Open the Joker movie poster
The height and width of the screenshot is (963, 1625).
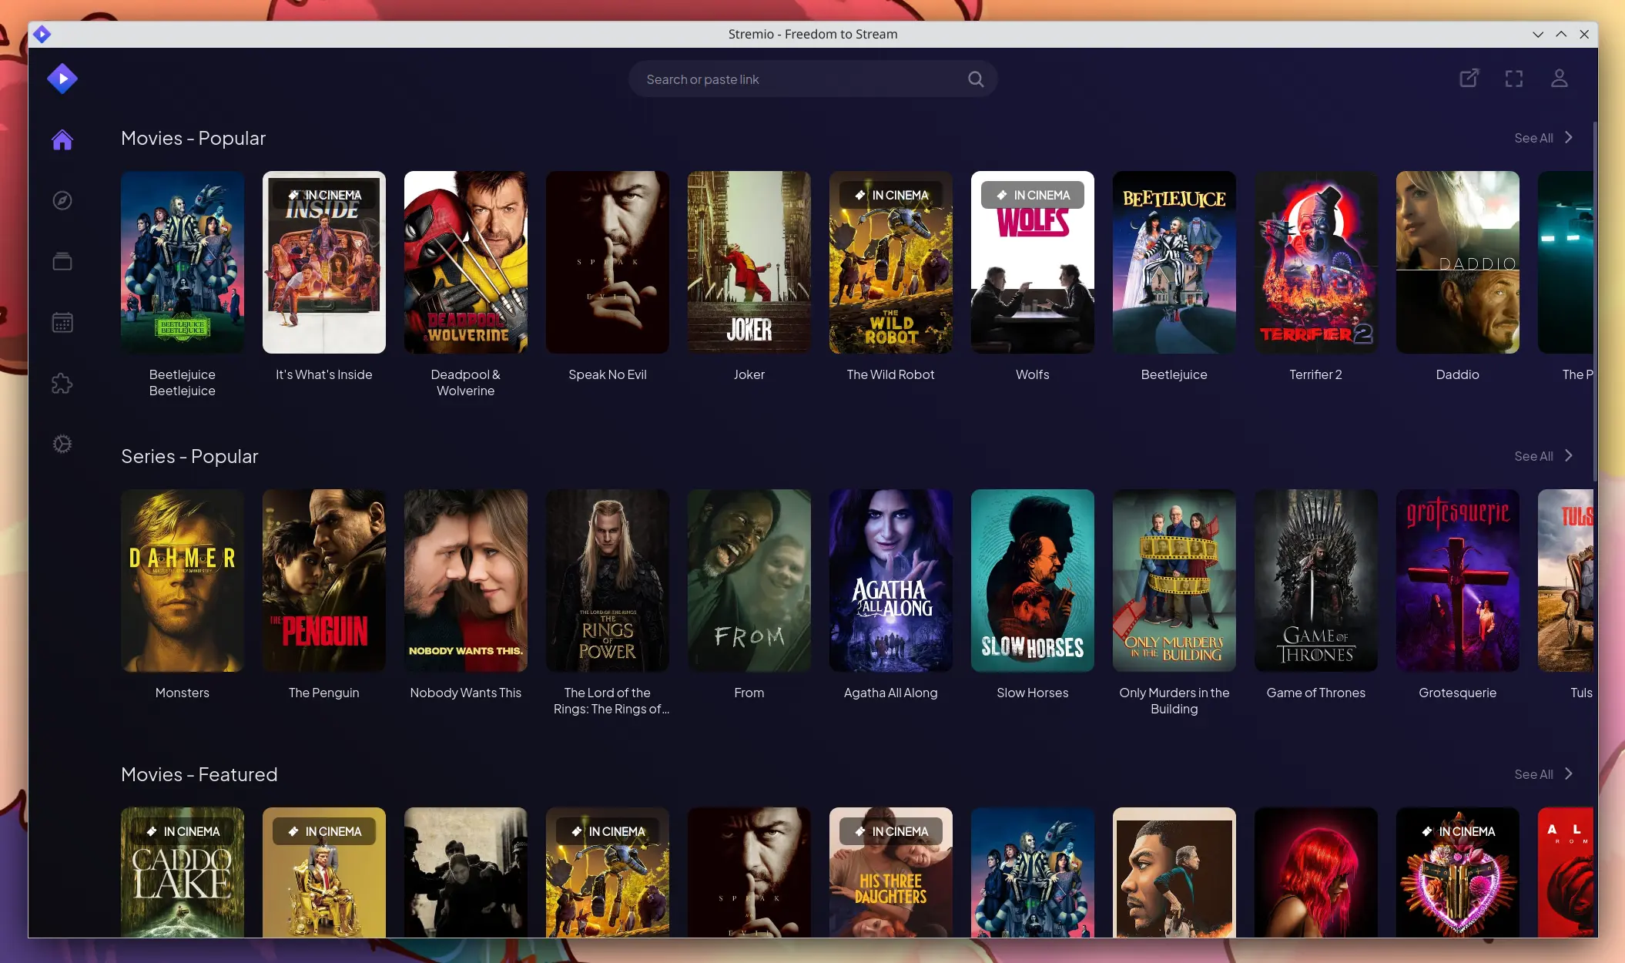749,262
